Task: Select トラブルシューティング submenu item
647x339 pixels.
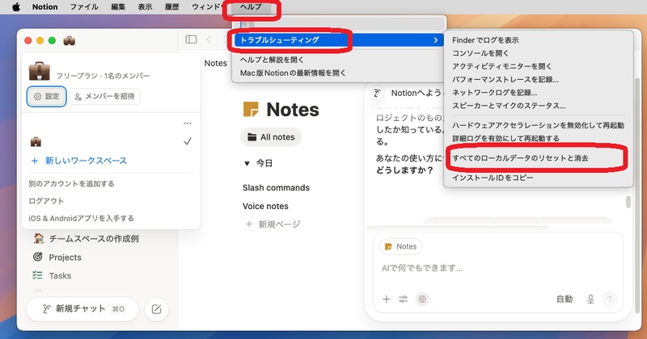Action: (x=339, y=40)
